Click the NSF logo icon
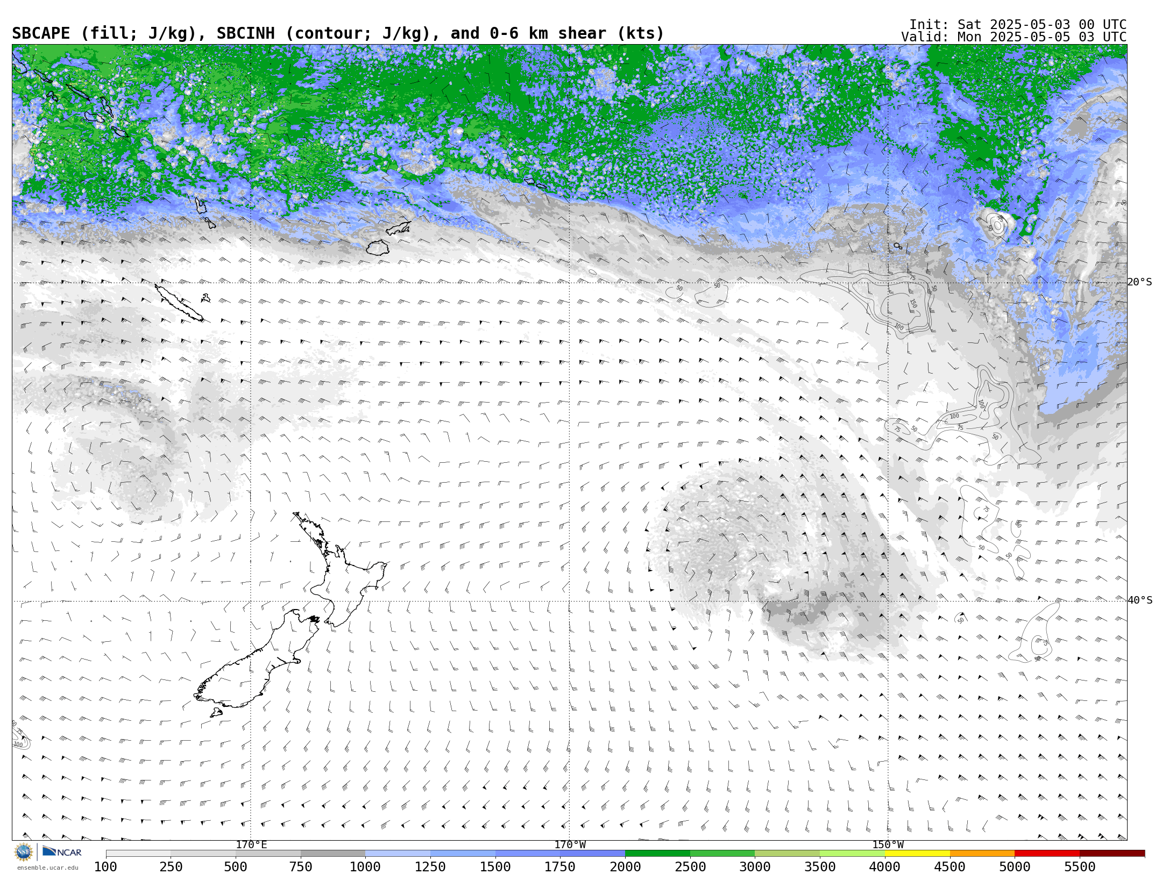The image size is (1162, 874). (24, 852)
